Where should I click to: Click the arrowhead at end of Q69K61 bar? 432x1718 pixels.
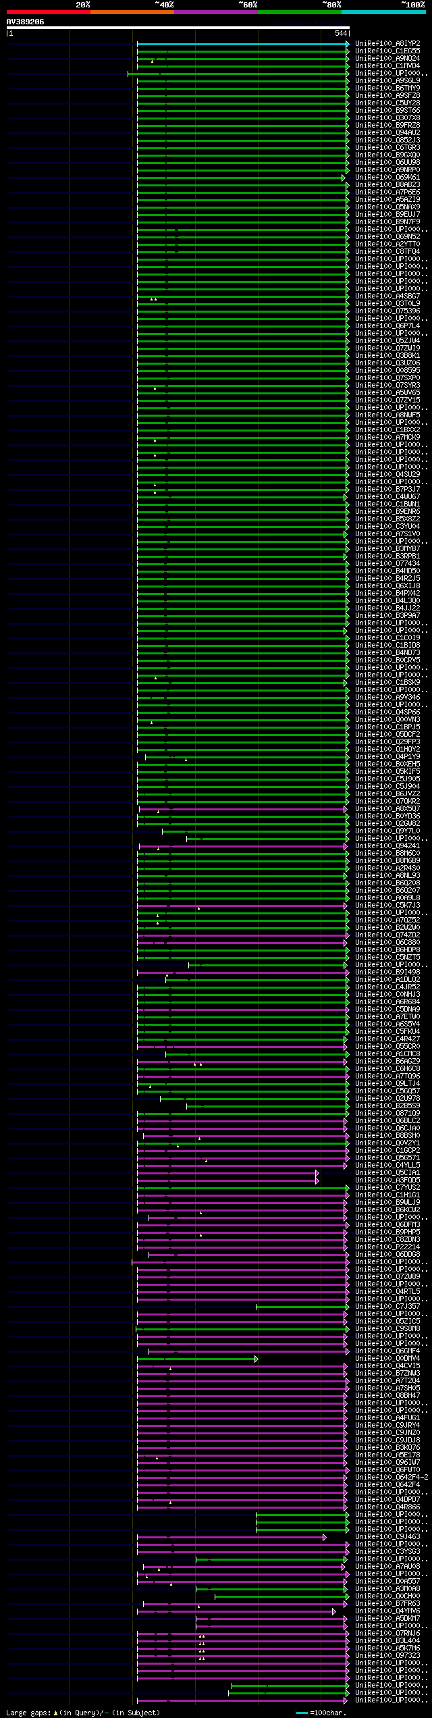(x=344, y=178)
